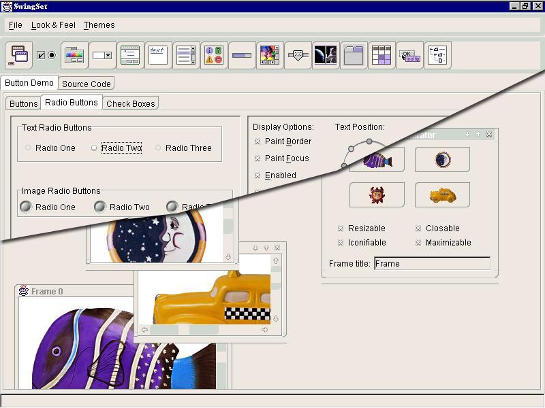This screenshot has height=408, width=545.
Task: Switch to the Check Boxes tab
Action: pyautogui.click(x=131, y=103)
